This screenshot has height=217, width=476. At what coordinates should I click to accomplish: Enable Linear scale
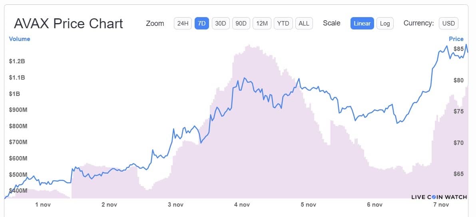click(x=362, y=23)
